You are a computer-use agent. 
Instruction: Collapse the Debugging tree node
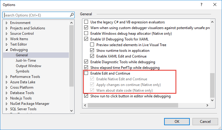pyautogui.click(x=7, y=50)
